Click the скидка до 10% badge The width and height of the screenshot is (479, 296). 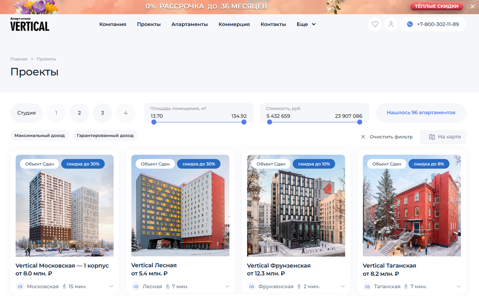coord(314,164)
